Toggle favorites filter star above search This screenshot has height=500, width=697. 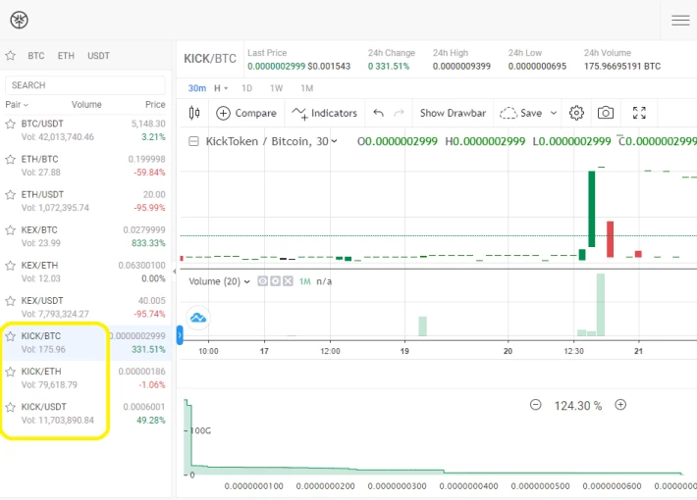(x=11, y=56)
